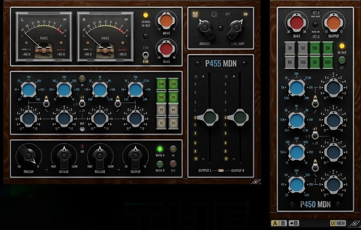Click the 800-12.5K high-mid frequency knob in P455
The height and width of the screenshot is (230, 361).
tap(100, 90)
